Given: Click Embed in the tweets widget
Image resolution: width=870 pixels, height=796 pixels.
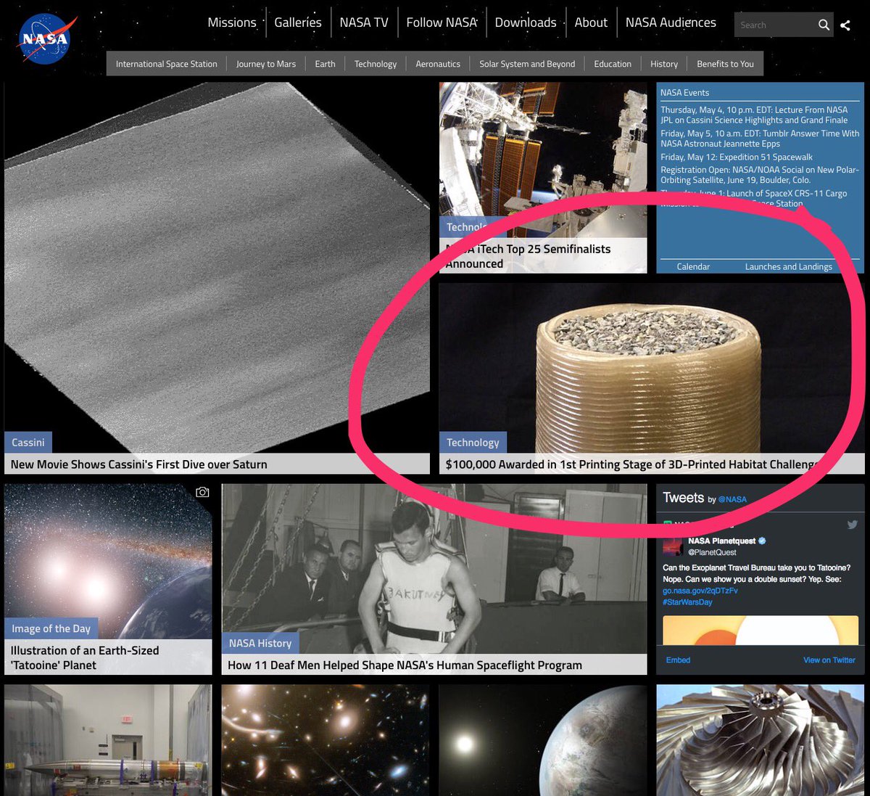Looking at the screenshot, I should [678, 660].
